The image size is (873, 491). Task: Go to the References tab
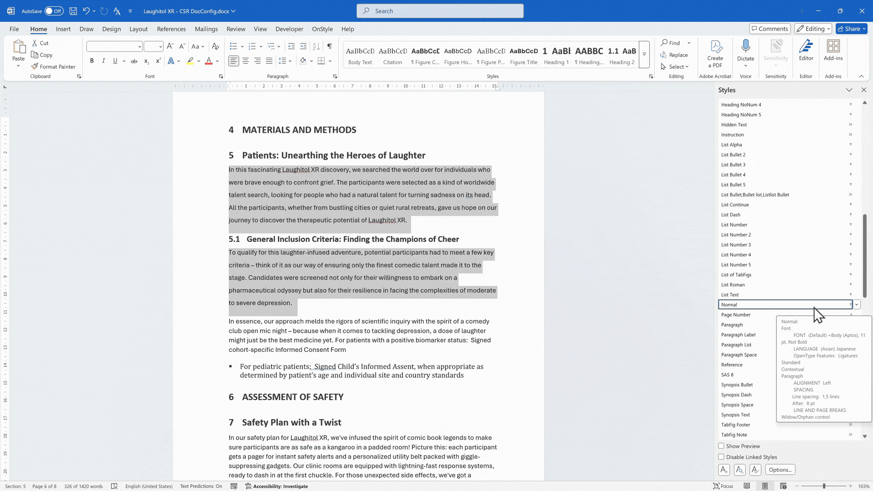pos(171,29)
